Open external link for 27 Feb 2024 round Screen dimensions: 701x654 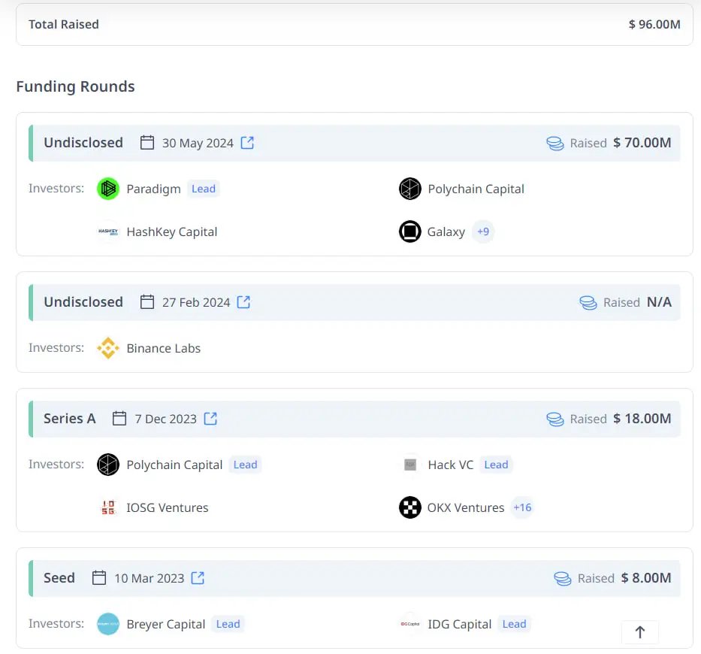coord(243,302)
